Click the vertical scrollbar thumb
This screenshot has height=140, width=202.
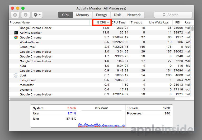192,29
